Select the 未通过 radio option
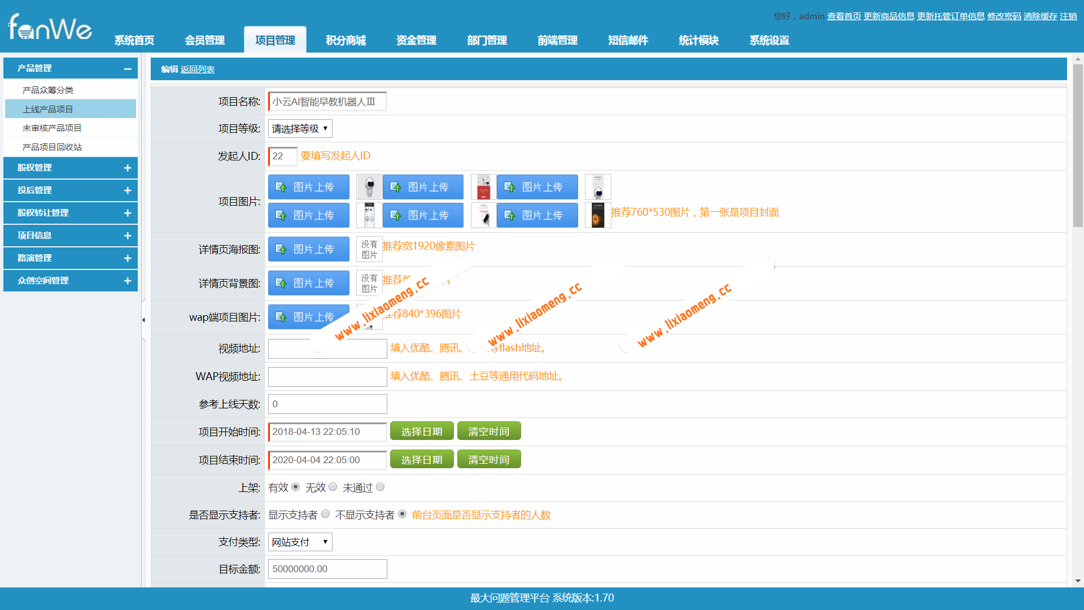Screen dimensions: 1084x610 coord(381,487)
